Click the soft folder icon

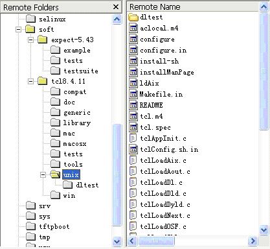coord(30,29)
